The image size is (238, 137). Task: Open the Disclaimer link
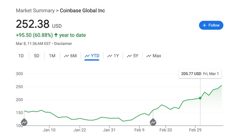pyautogui.click(x=63, y=44)
